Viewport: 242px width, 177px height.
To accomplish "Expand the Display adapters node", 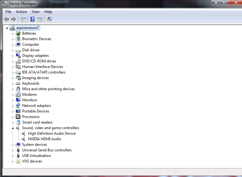I will [x=13, y=56].
